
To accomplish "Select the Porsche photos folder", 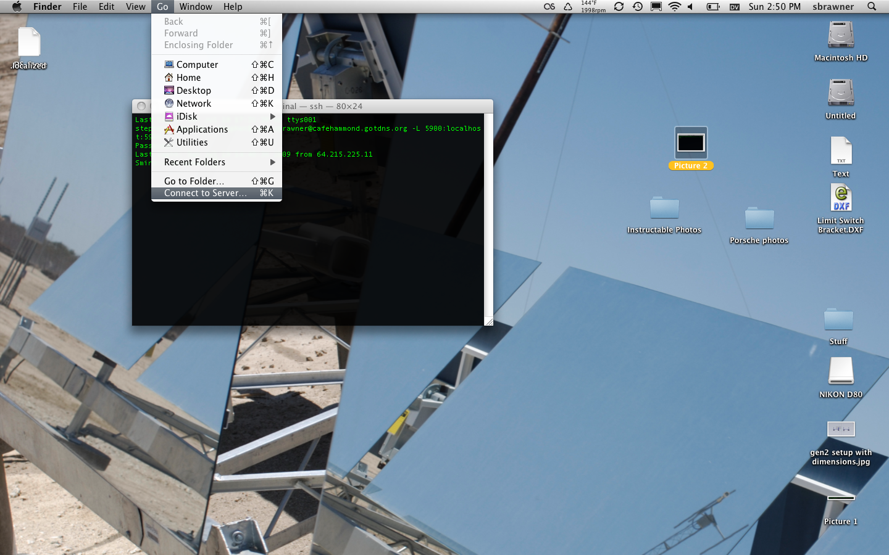I will coord(759,218).
